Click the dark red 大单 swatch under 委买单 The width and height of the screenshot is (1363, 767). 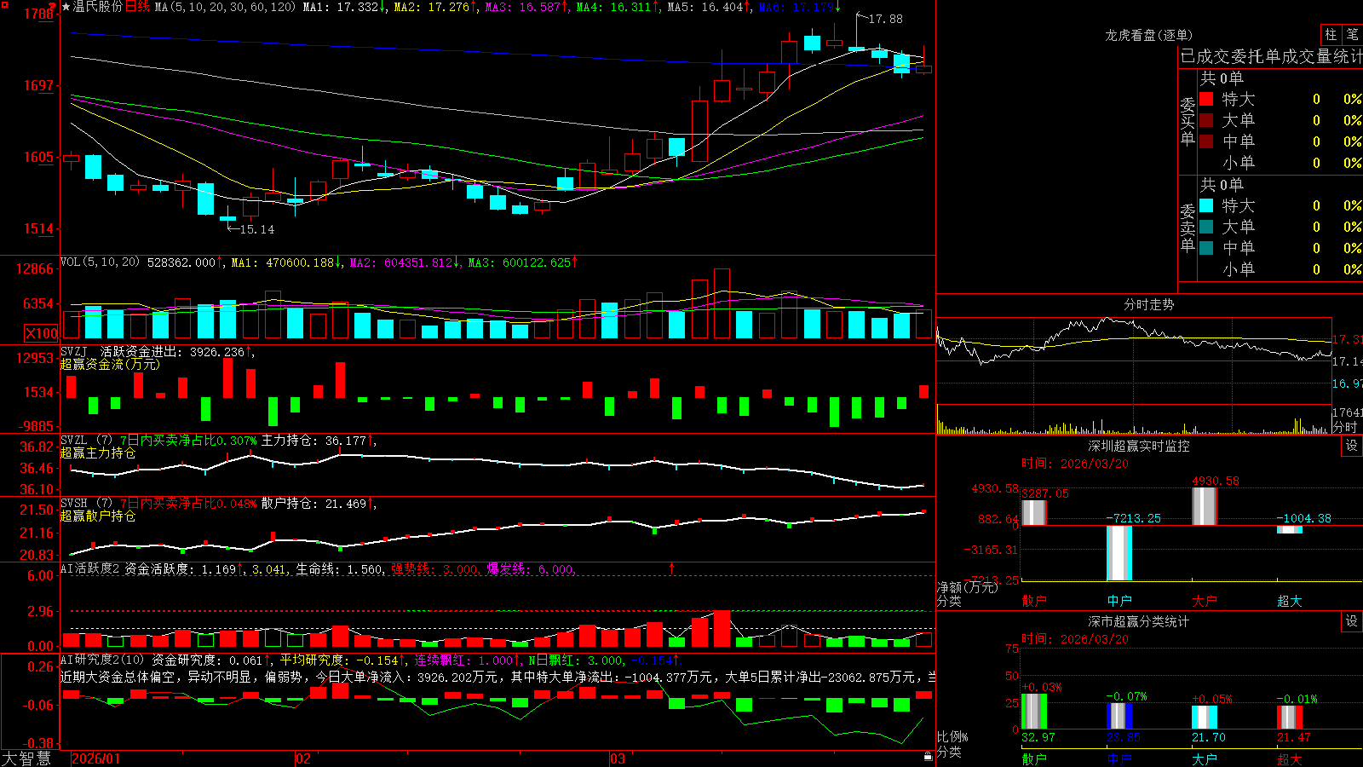[1206, 120]
